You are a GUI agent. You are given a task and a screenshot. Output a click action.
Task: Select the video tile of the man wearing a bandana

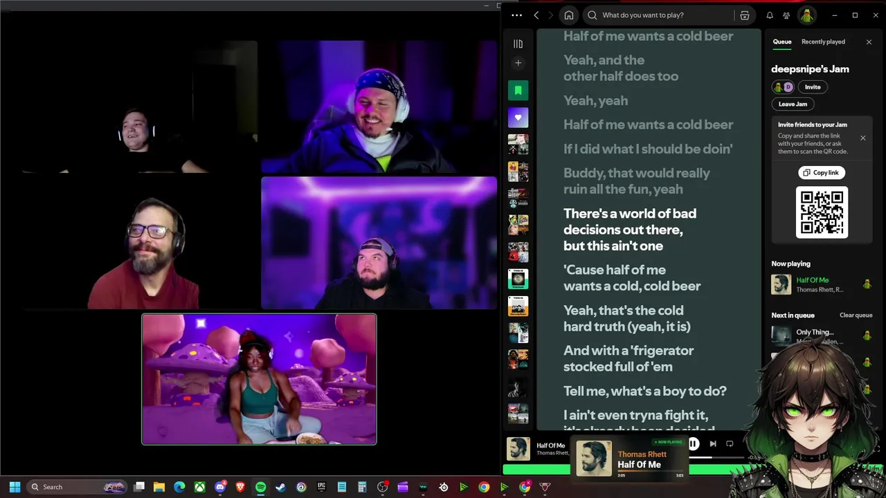[379, 106]
